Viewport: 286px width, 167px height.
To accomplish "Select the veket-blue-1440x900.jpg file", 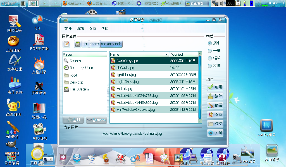I will (154, 103).
